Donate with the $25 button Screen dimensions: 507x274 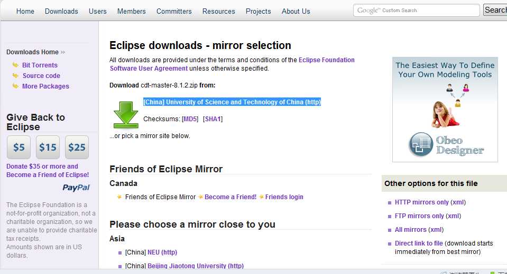pos(77,148)
